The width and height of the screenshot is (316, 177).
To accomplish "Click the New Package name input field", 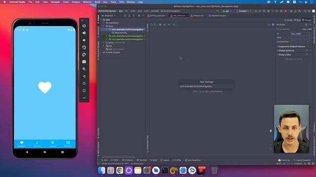I will tap(206, 87).
